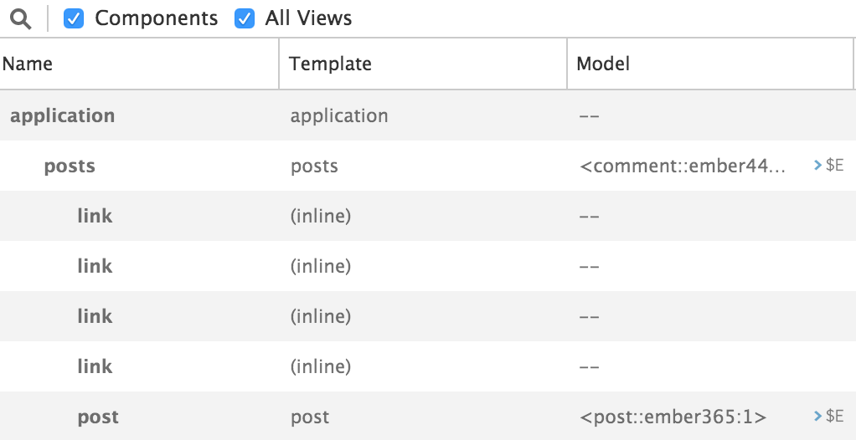Click the magnifying glass search icon
Image resolution: width=856 pixels, height=440 pixels.
coord(20,18)
